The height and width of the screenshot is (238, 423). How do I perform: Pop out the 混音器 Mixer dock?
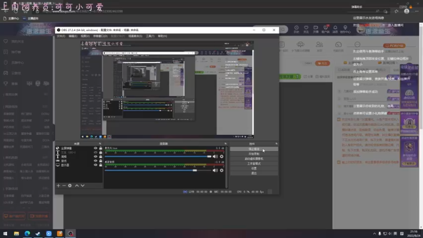tap(226, 143)
